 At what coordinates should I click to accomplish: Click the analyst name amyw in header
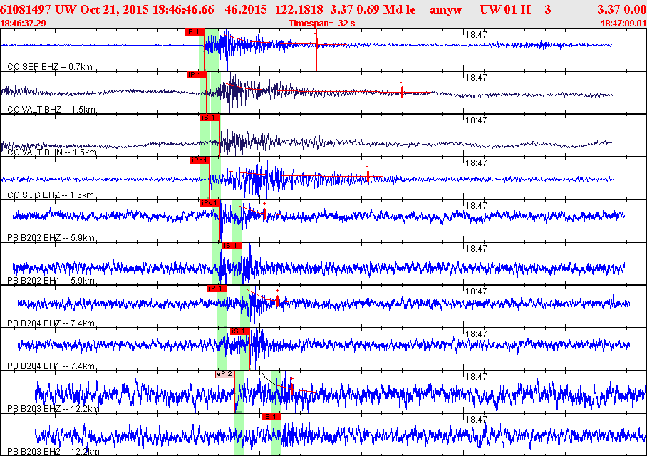[x=446, y=9]
